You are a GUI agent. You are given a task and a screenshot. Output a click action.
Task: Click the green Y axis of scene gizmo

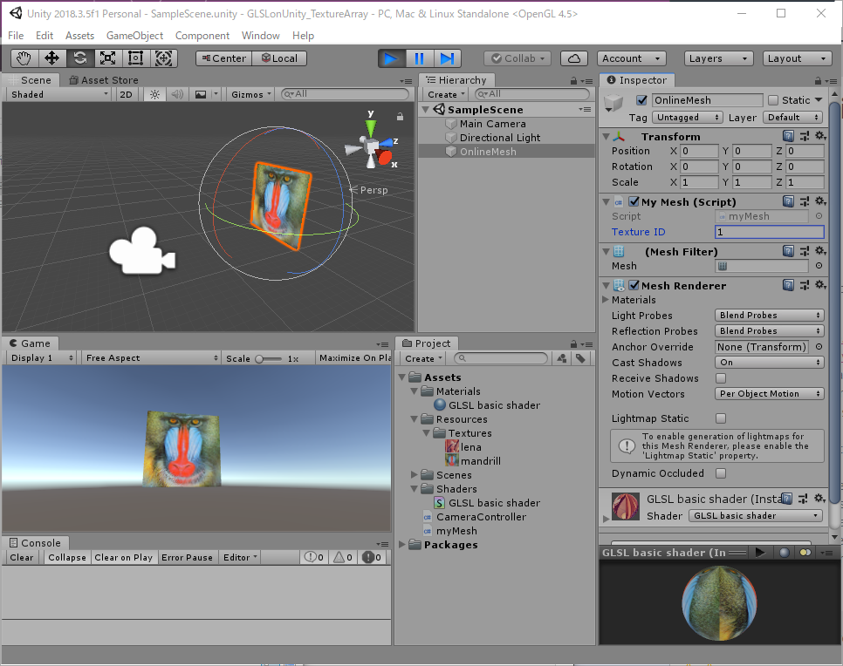(371, 127)
